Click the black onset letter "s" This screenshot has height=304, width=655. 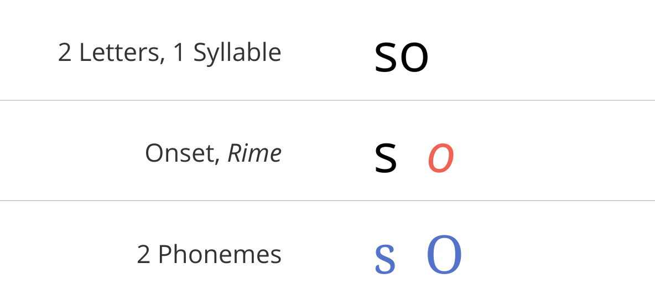point(385,158)
